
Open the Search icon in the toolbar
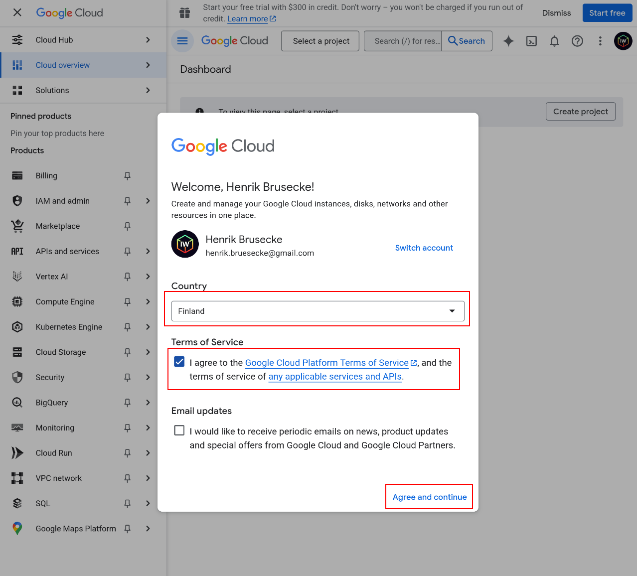point(467,41)
